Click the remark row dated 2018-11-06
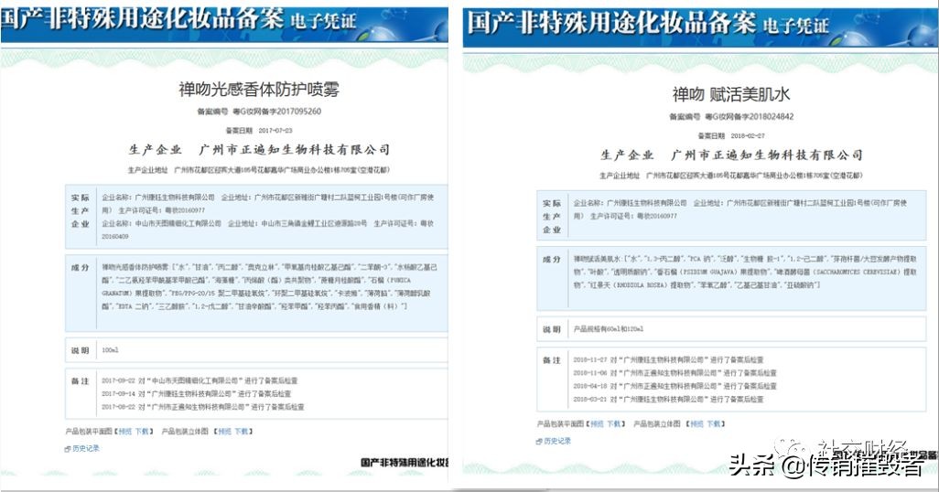939x492 pixels. pos(675,373)
